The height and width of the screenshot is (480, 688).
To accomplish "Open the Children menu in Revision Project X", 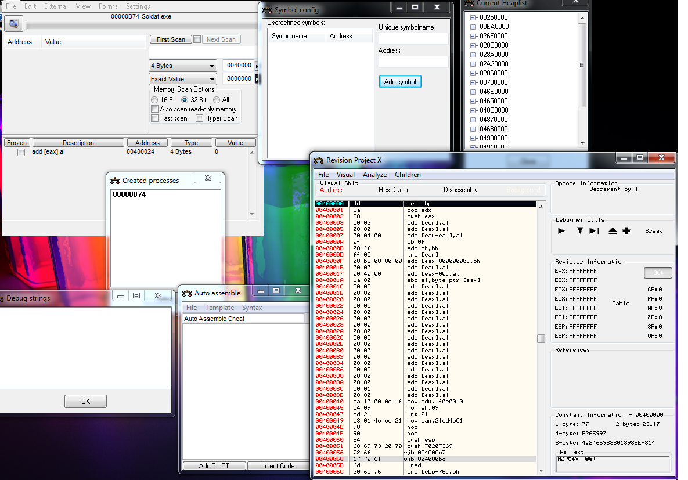I will tap(408, 175).
